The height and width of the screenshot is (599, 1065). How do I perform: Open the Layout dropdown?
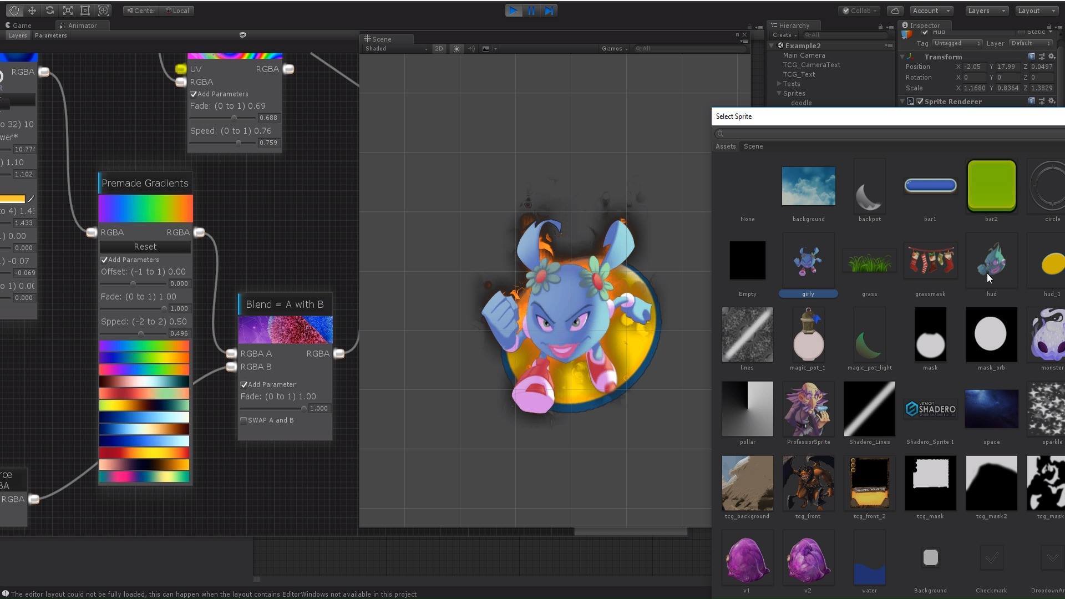point(1037,11)
